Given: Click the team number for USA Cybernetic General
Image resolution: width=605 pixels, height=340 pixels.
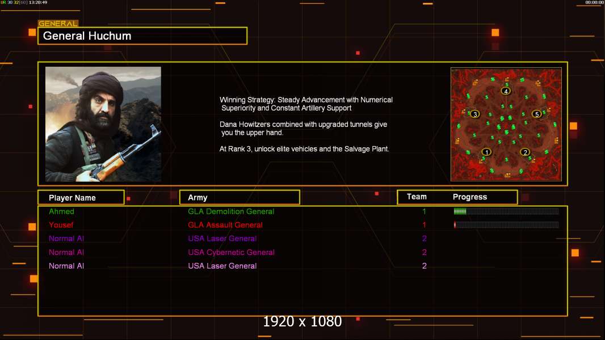Looking at the screenshot, I should [424, 252].
